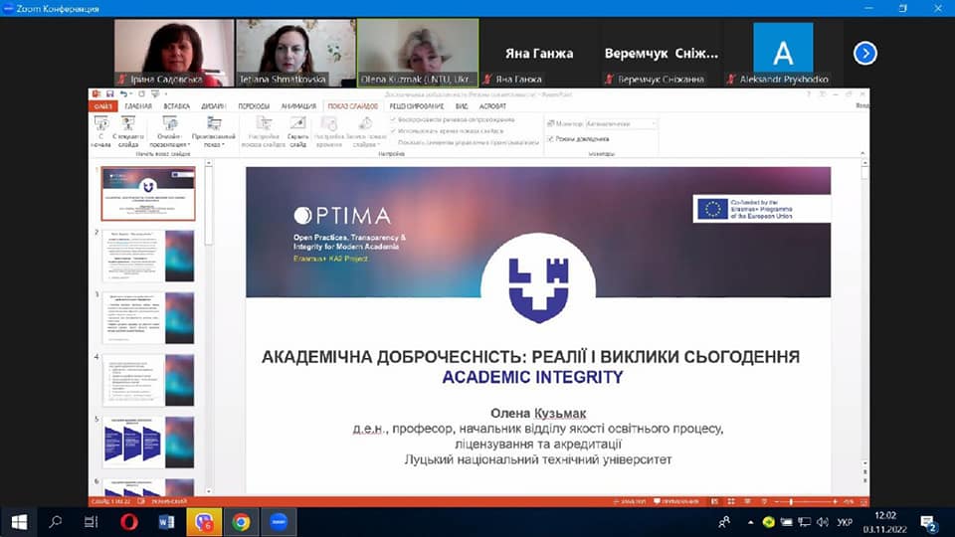
Task: Click thumbnail panel scrollbar up arrow
Action: (209, 163)
